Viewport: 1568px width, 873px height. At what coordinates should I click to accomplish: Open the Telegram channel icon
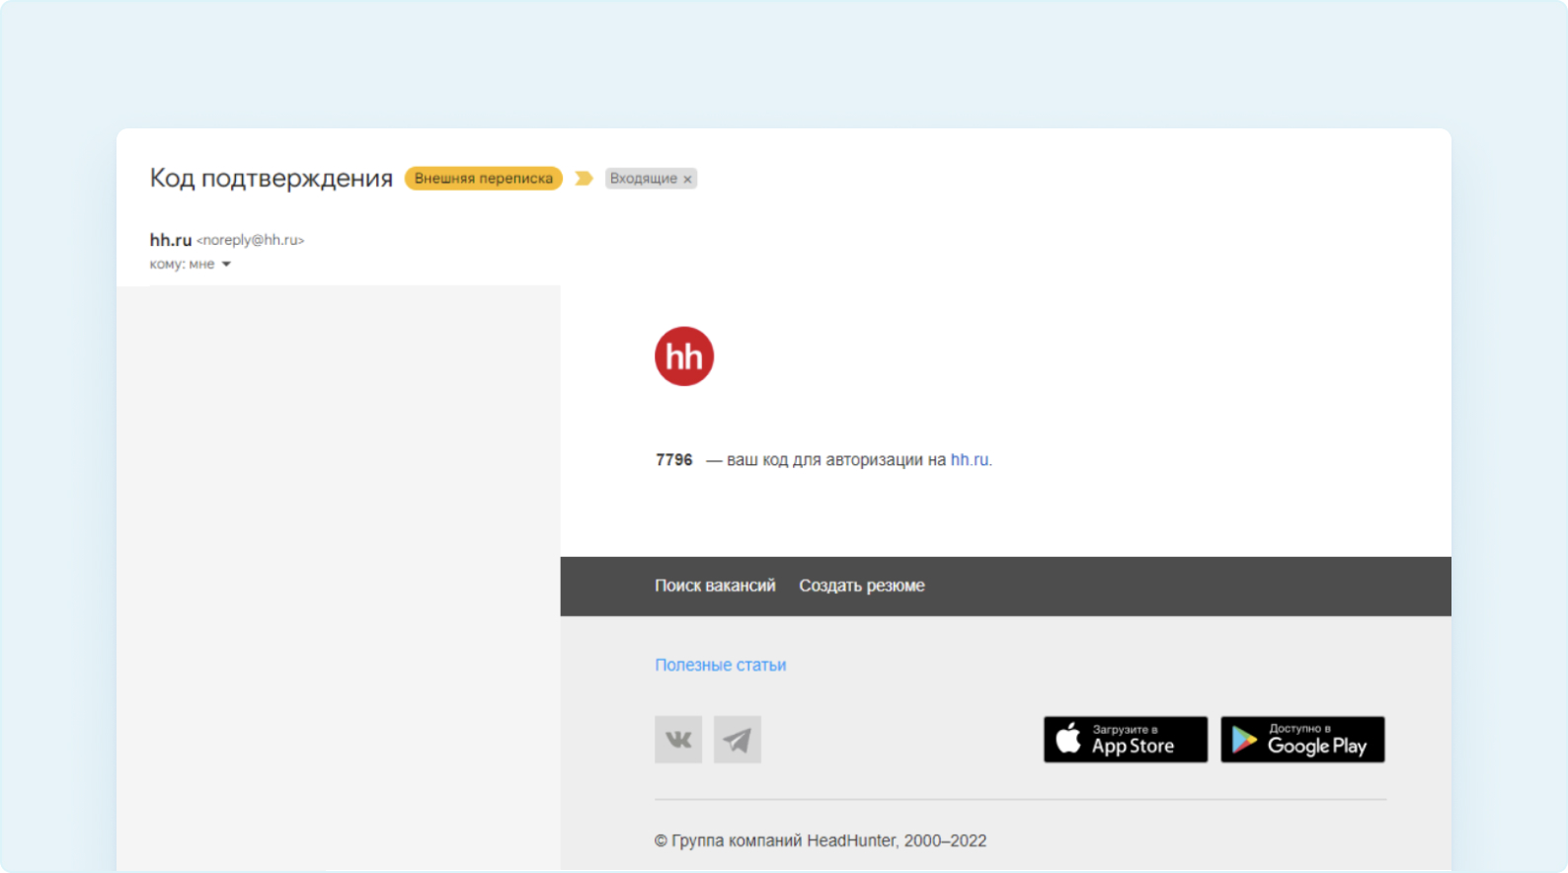click(737, 739)
